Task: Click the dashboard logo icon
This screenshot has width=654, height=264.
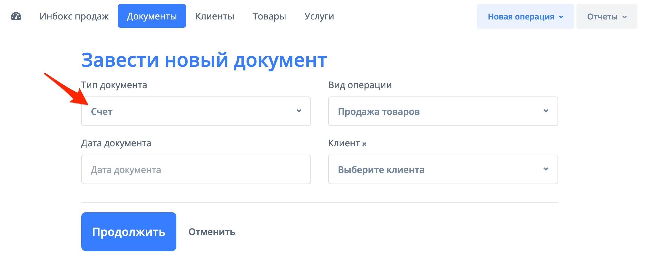Action: point(16,16)
